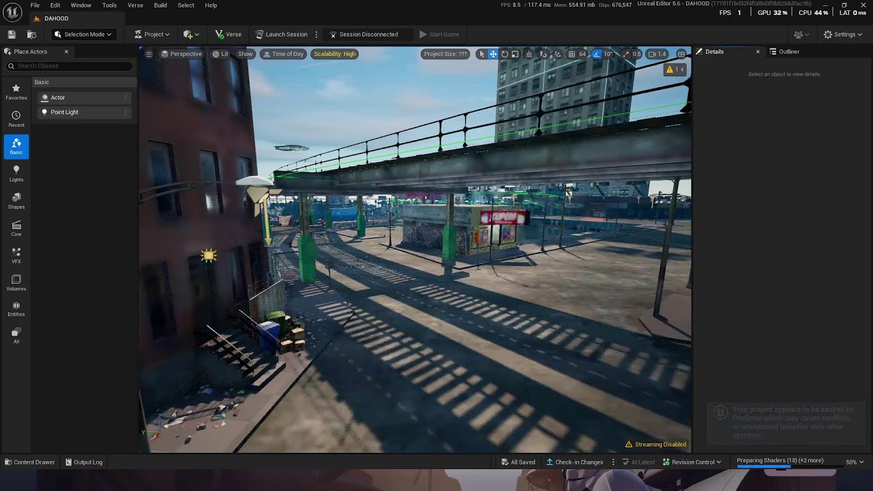Open the viewport layout icon
This screenshot has height=491, width=873.
[681, 54]
